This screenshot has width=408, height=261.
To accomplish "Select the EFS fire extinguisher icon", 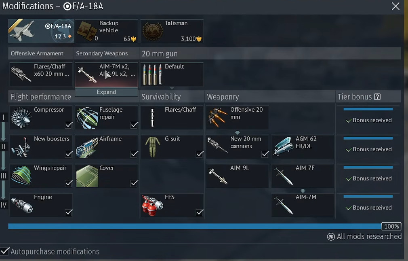I will pyautogui.click(x=152, y=206).
